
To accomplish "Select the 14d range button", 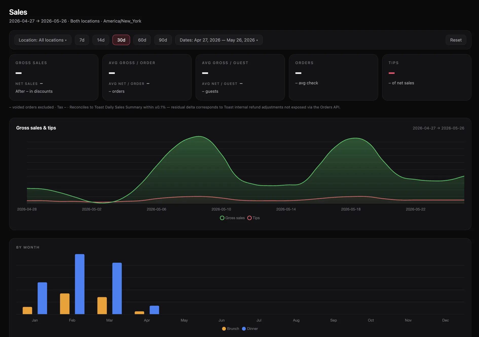I will [101, 40].
